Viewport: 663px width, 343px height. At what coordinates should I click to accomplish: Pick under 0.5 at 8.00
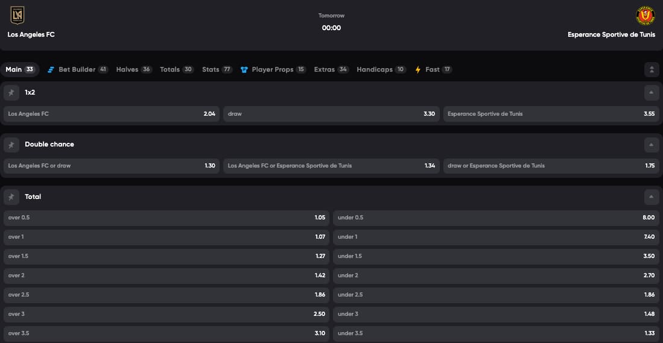[496, 218]
